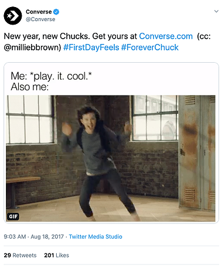Screen dimensions: 222x268
Task: Follow the Converse.com link
Action: pos(166,36)
